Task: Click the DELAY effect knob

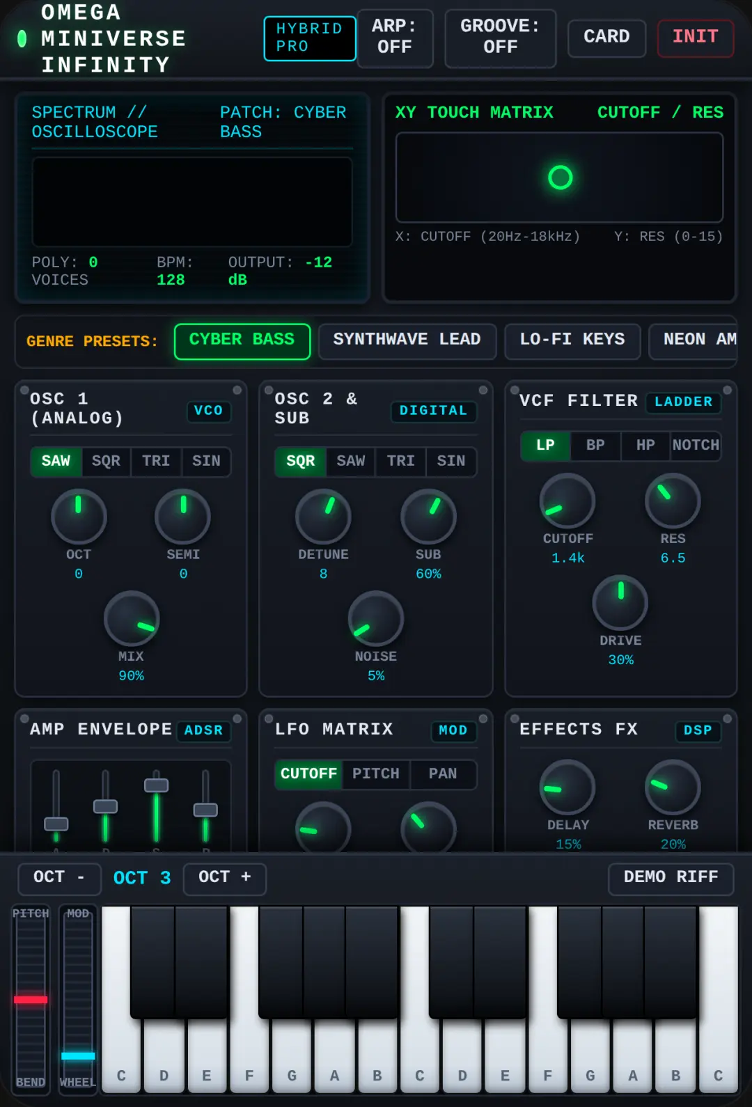Action: pyautogui.click(x=567, y=787)
